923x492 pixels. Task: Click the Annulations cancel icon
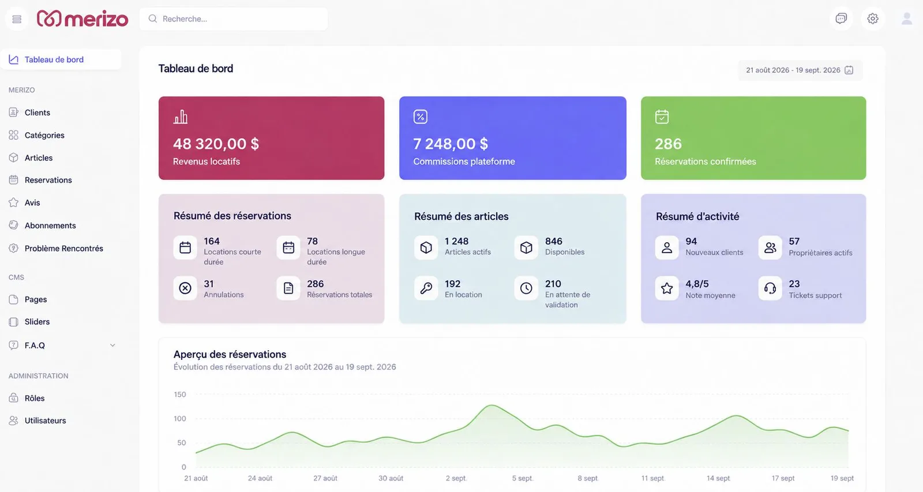185,288
